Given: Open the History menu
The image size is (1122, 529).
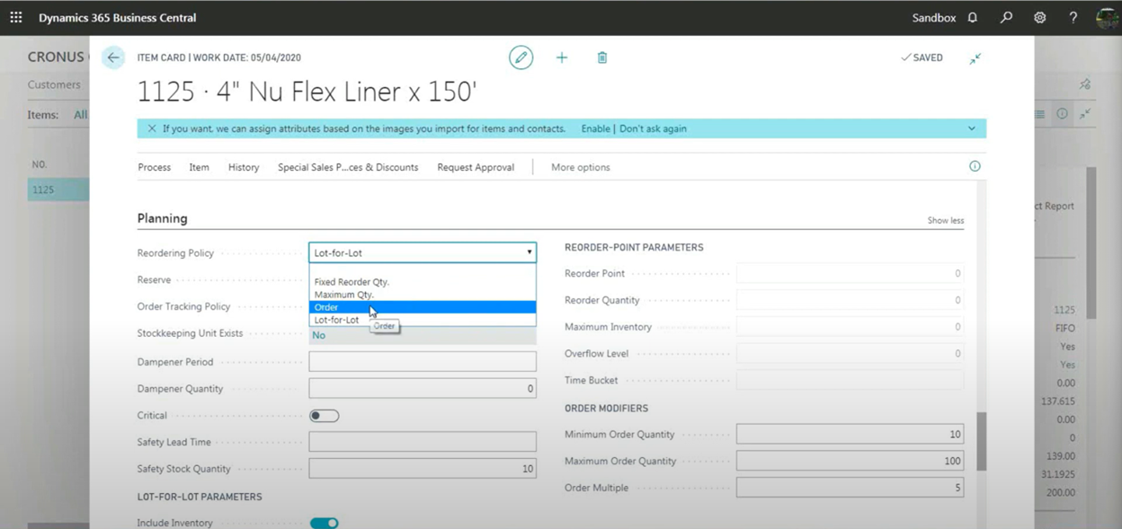Looking at the screenshot, I should [x=244, y=167].
